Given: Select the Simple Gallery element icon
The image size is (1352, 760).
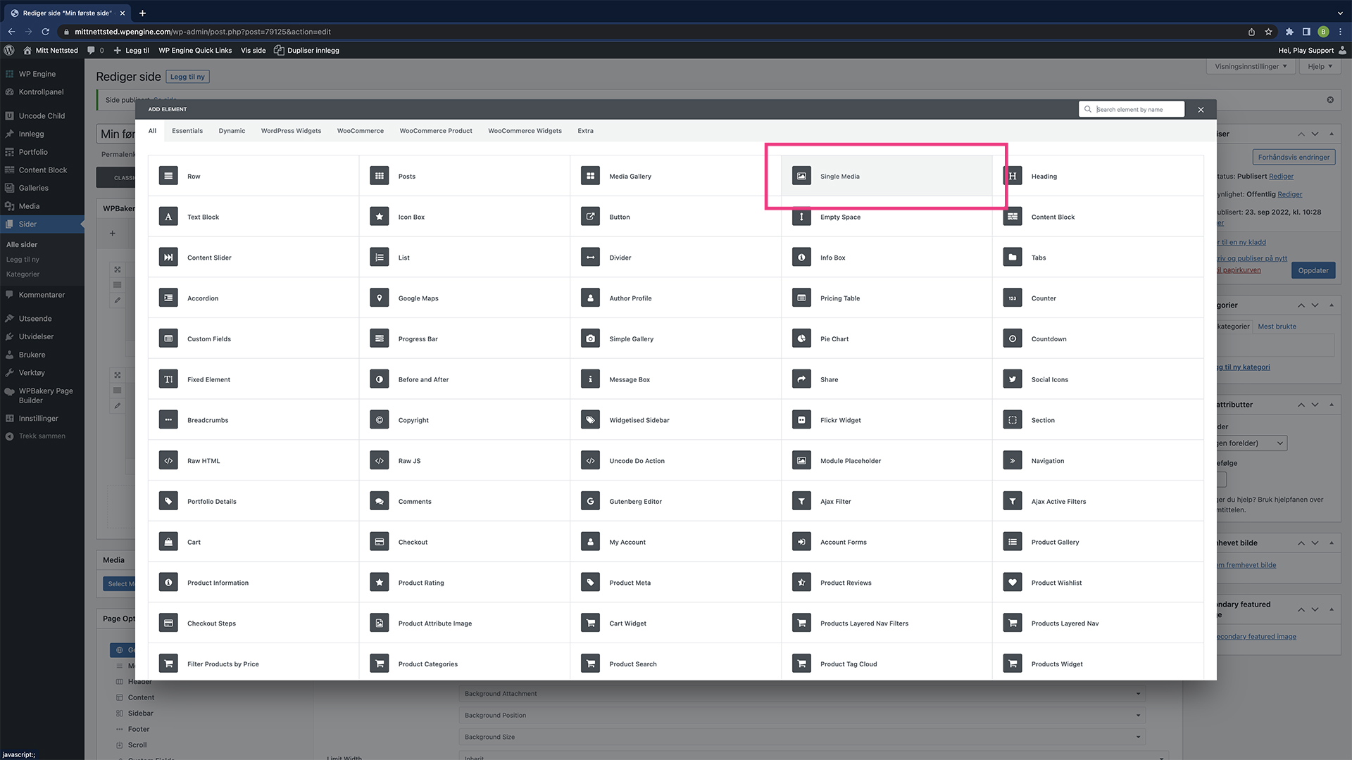Looking at the screenshot, I should 591,338.
